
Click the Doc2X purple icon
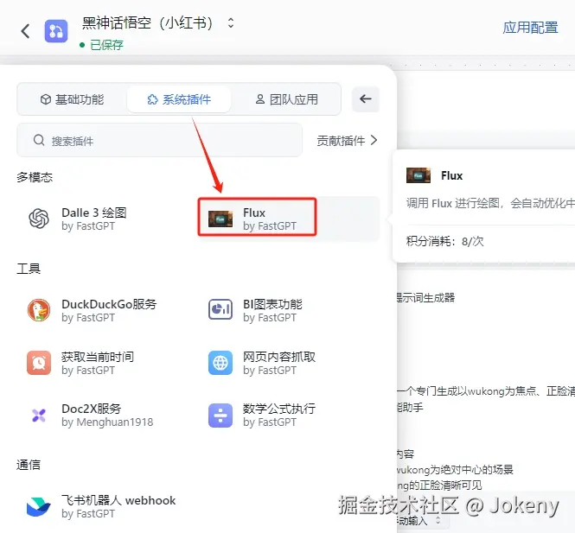(x=39, y=416)
